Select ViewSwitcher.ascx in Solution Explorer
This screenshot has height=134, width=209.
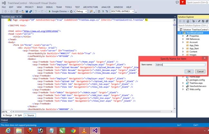198,86
